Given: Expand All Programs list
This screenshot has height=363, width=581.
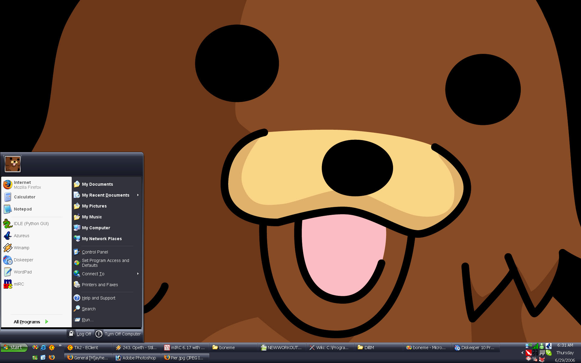Looking at the screenshot, I should point(31,322).
